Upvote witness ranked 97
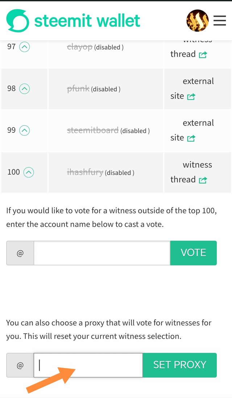Screen dimensions: 232x398 [x=24, y=47]
